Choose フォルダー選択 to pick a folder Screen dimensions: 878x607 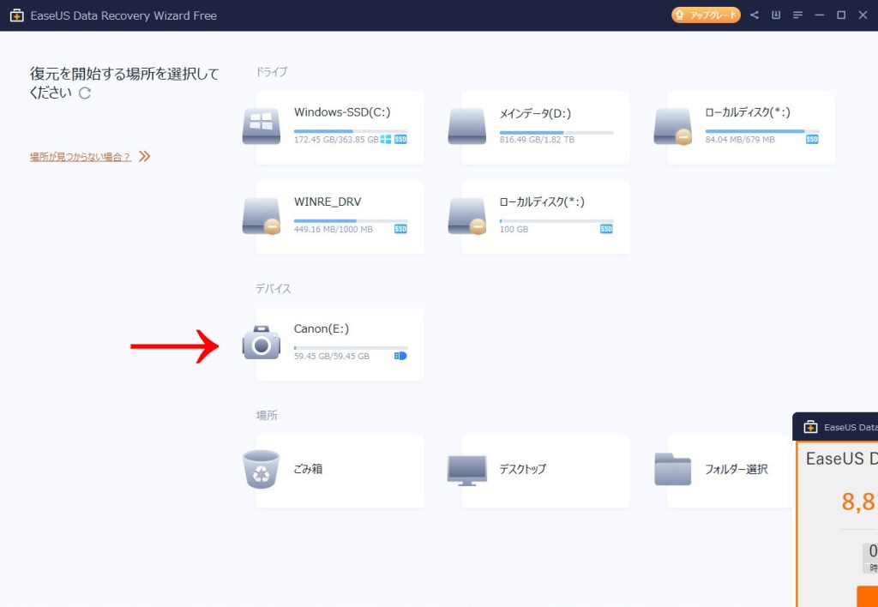click(x=730, y=472)
